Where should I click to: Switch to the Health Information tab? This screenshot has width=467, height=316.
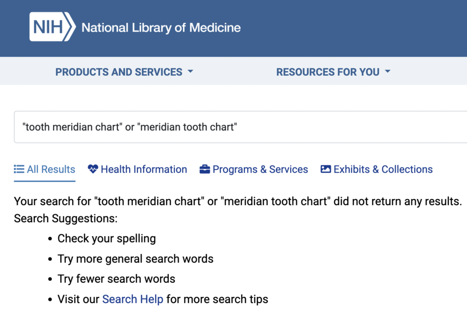pyautogui.click(x=138, y=169)
